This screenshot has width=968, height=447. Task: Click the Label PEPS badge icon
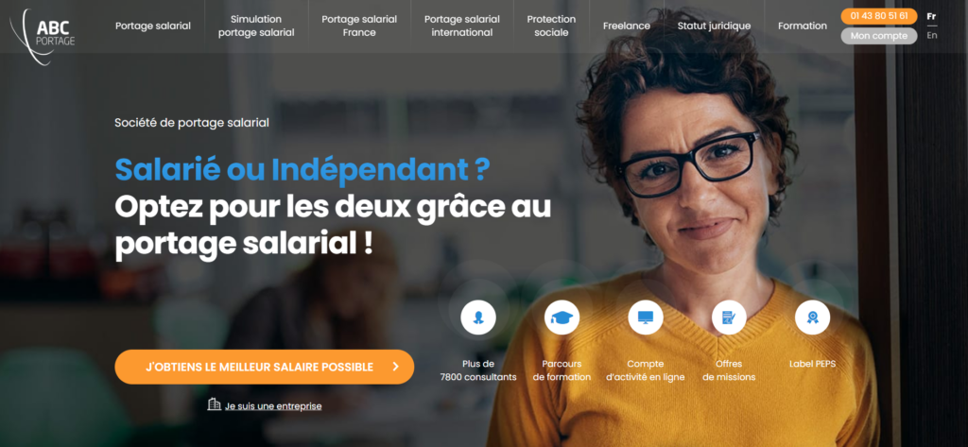tap(812, 318)
